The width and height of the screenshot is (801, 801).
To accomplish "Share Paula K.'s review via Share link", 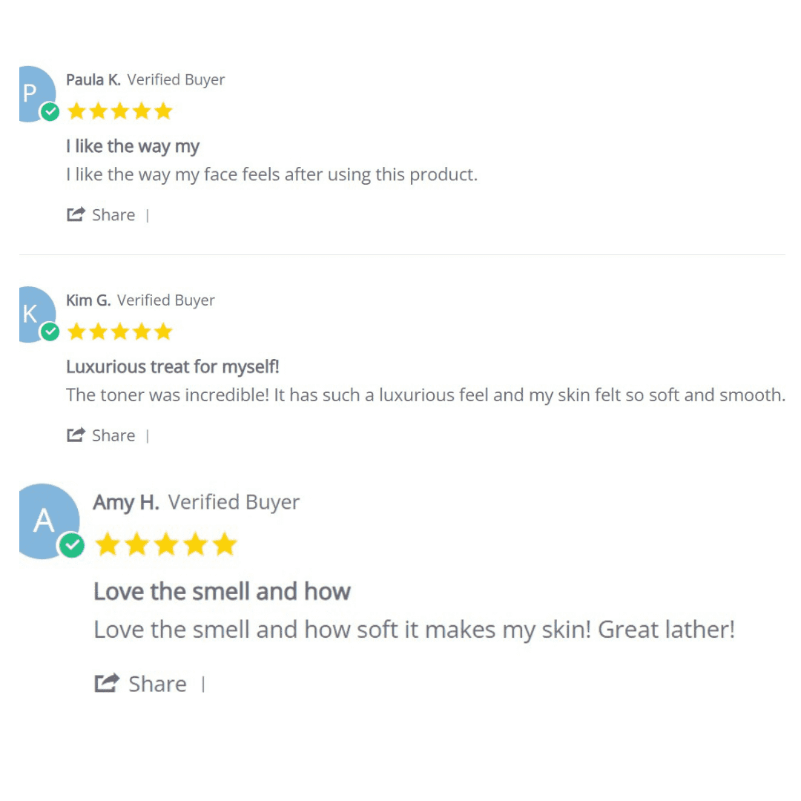I will point(113,215).
